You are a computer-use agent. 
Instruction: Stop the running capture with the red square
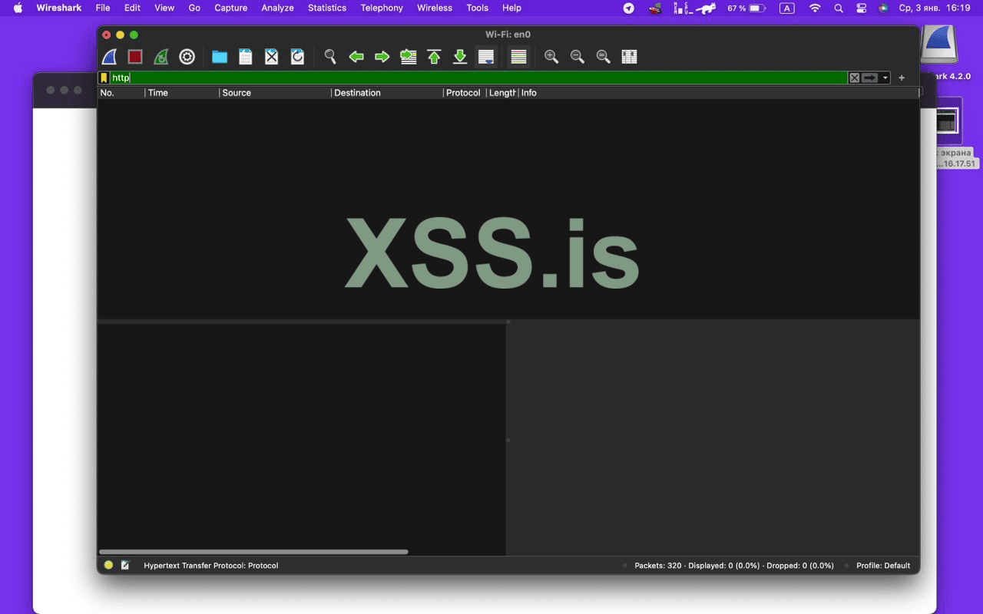click(135, 57)
